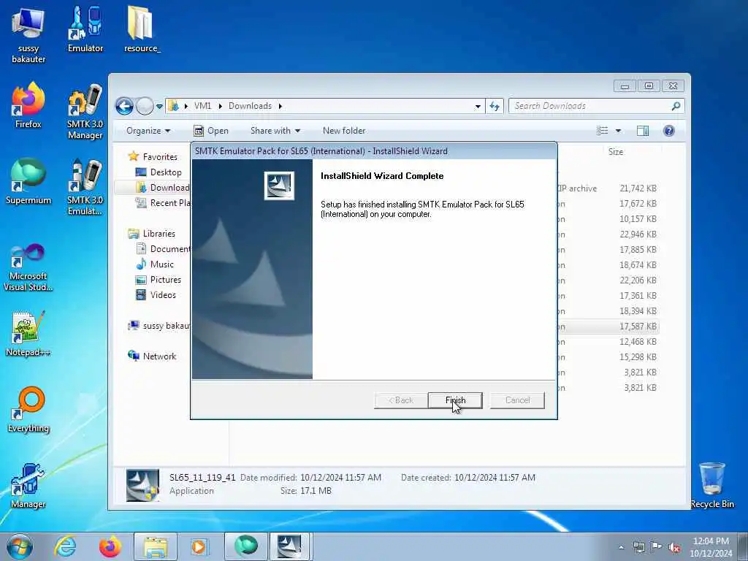
Task: Open the Action Center flag icon
Action: (x=657, y=547)
